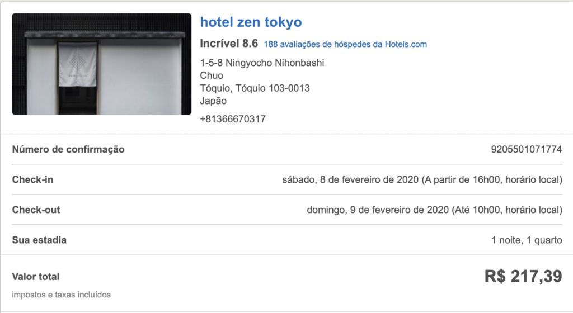The image size is (573, 313).
Task: Select confirmation number 9205501071774
Action: point(526,149)
